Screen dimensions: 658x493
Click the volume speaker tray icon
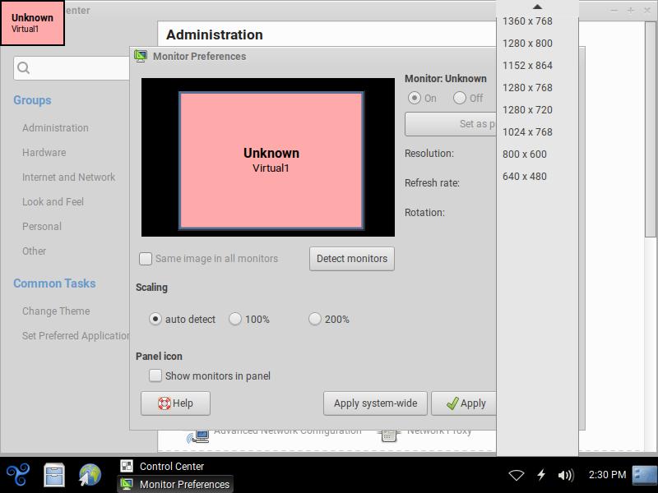coord(566,475)
